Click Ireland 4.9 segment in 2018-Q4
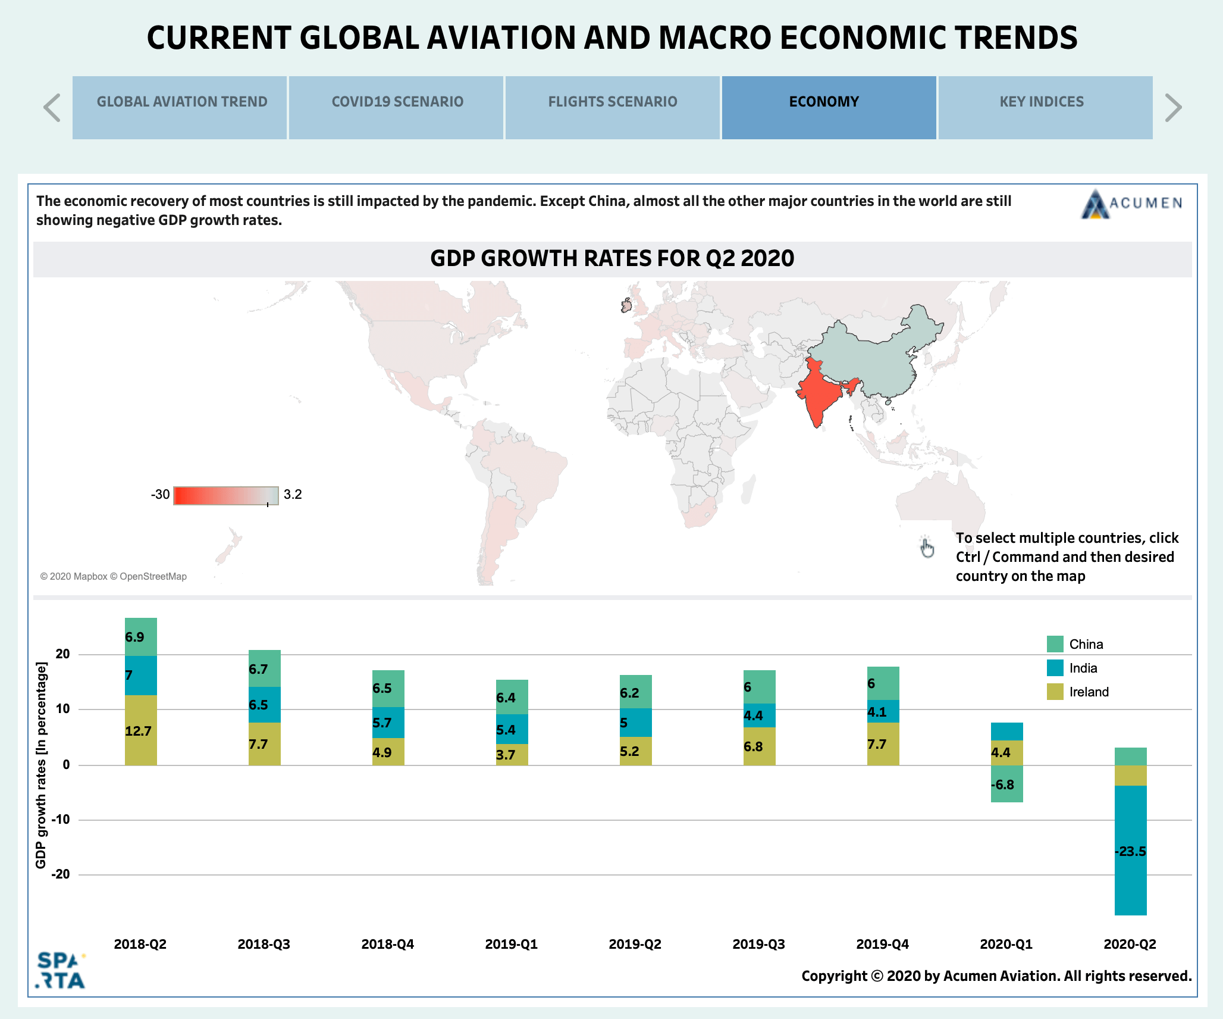The height and width of the screenshot is (1019, 1223). coord(388,751)
